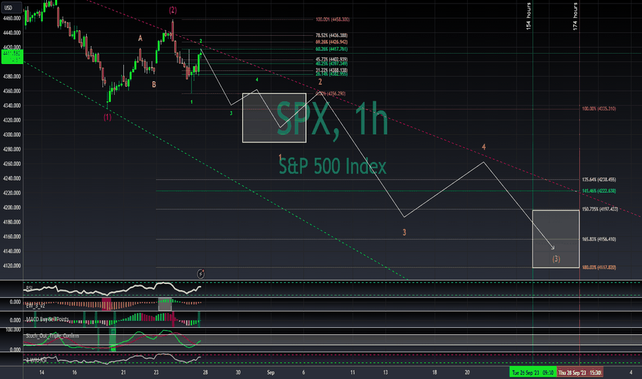Click the 14 date on time axis
This screenshot has height=379, width=642.
pyautogui.click(x=42, y=372)
